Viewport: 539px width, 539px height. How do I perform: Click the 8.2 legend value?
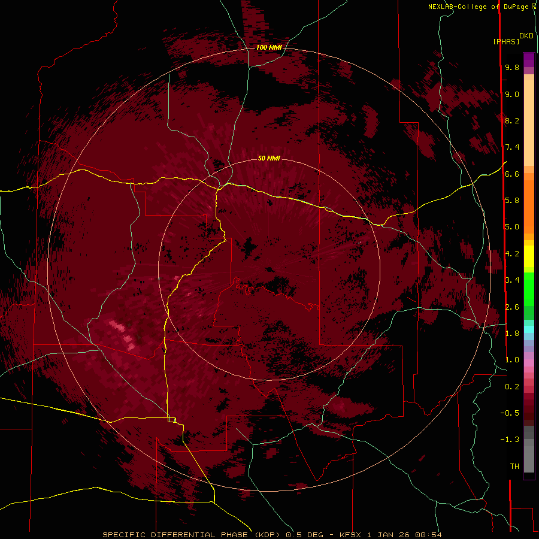[x=512, y=120]
